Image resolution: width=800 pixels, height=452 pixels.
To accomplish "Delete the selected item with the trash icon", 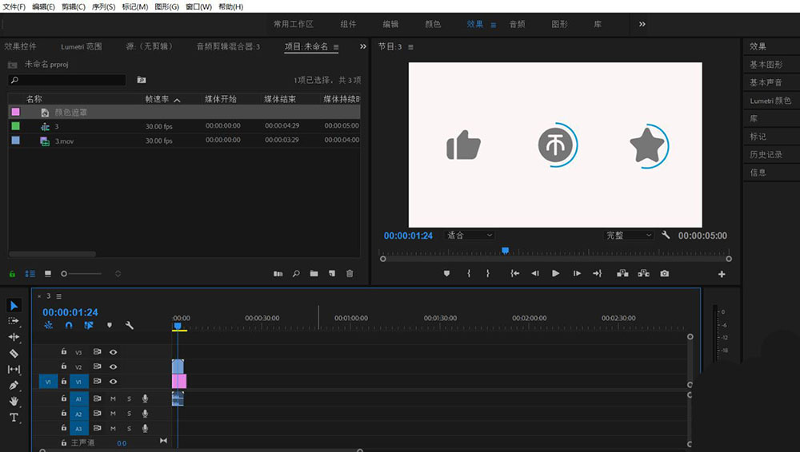I will click(x=349, y=274).
